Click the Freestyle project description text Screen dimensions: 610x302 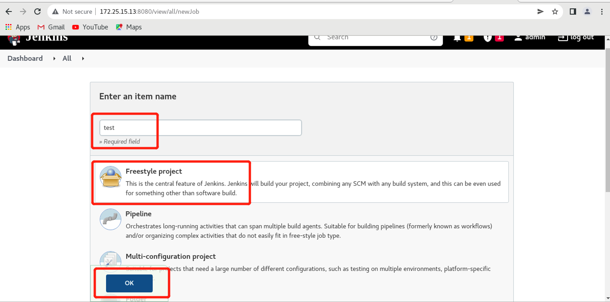pyautogui.click(x=313, y=188)
